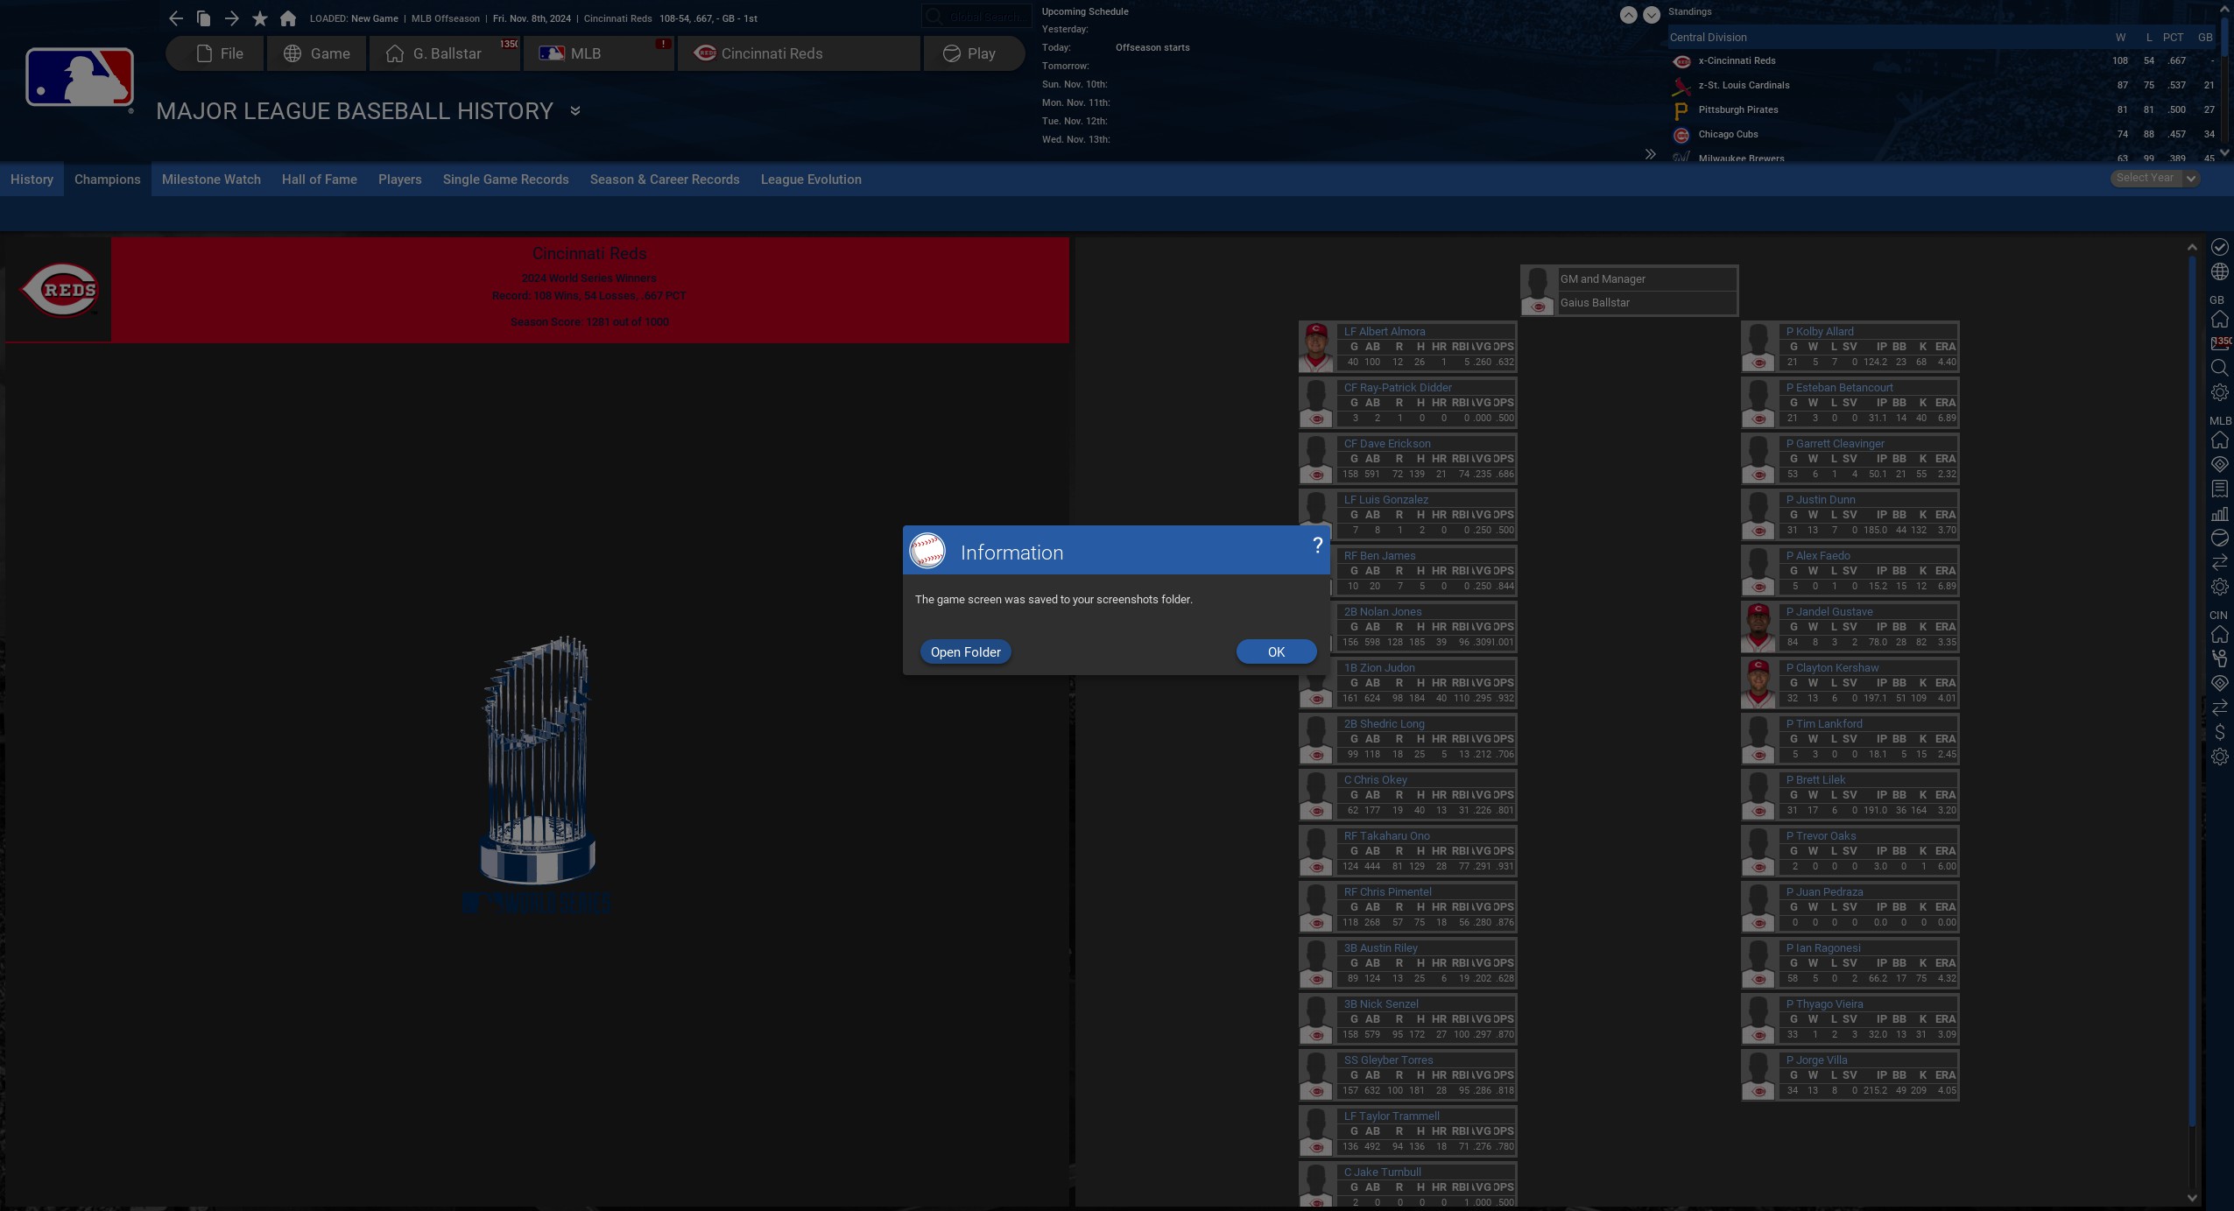
Task: Click the back arrow navigation icon
Action: (175, 18)
